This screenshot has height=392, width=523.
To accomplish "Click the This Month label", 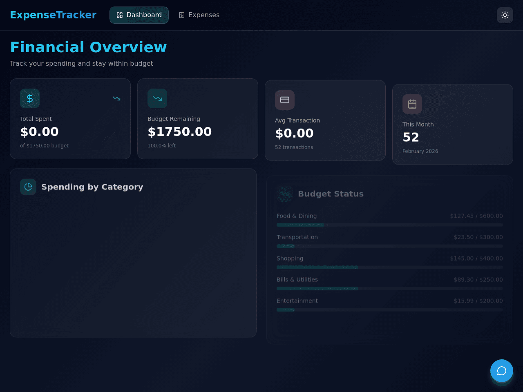I will click(418, 125).
